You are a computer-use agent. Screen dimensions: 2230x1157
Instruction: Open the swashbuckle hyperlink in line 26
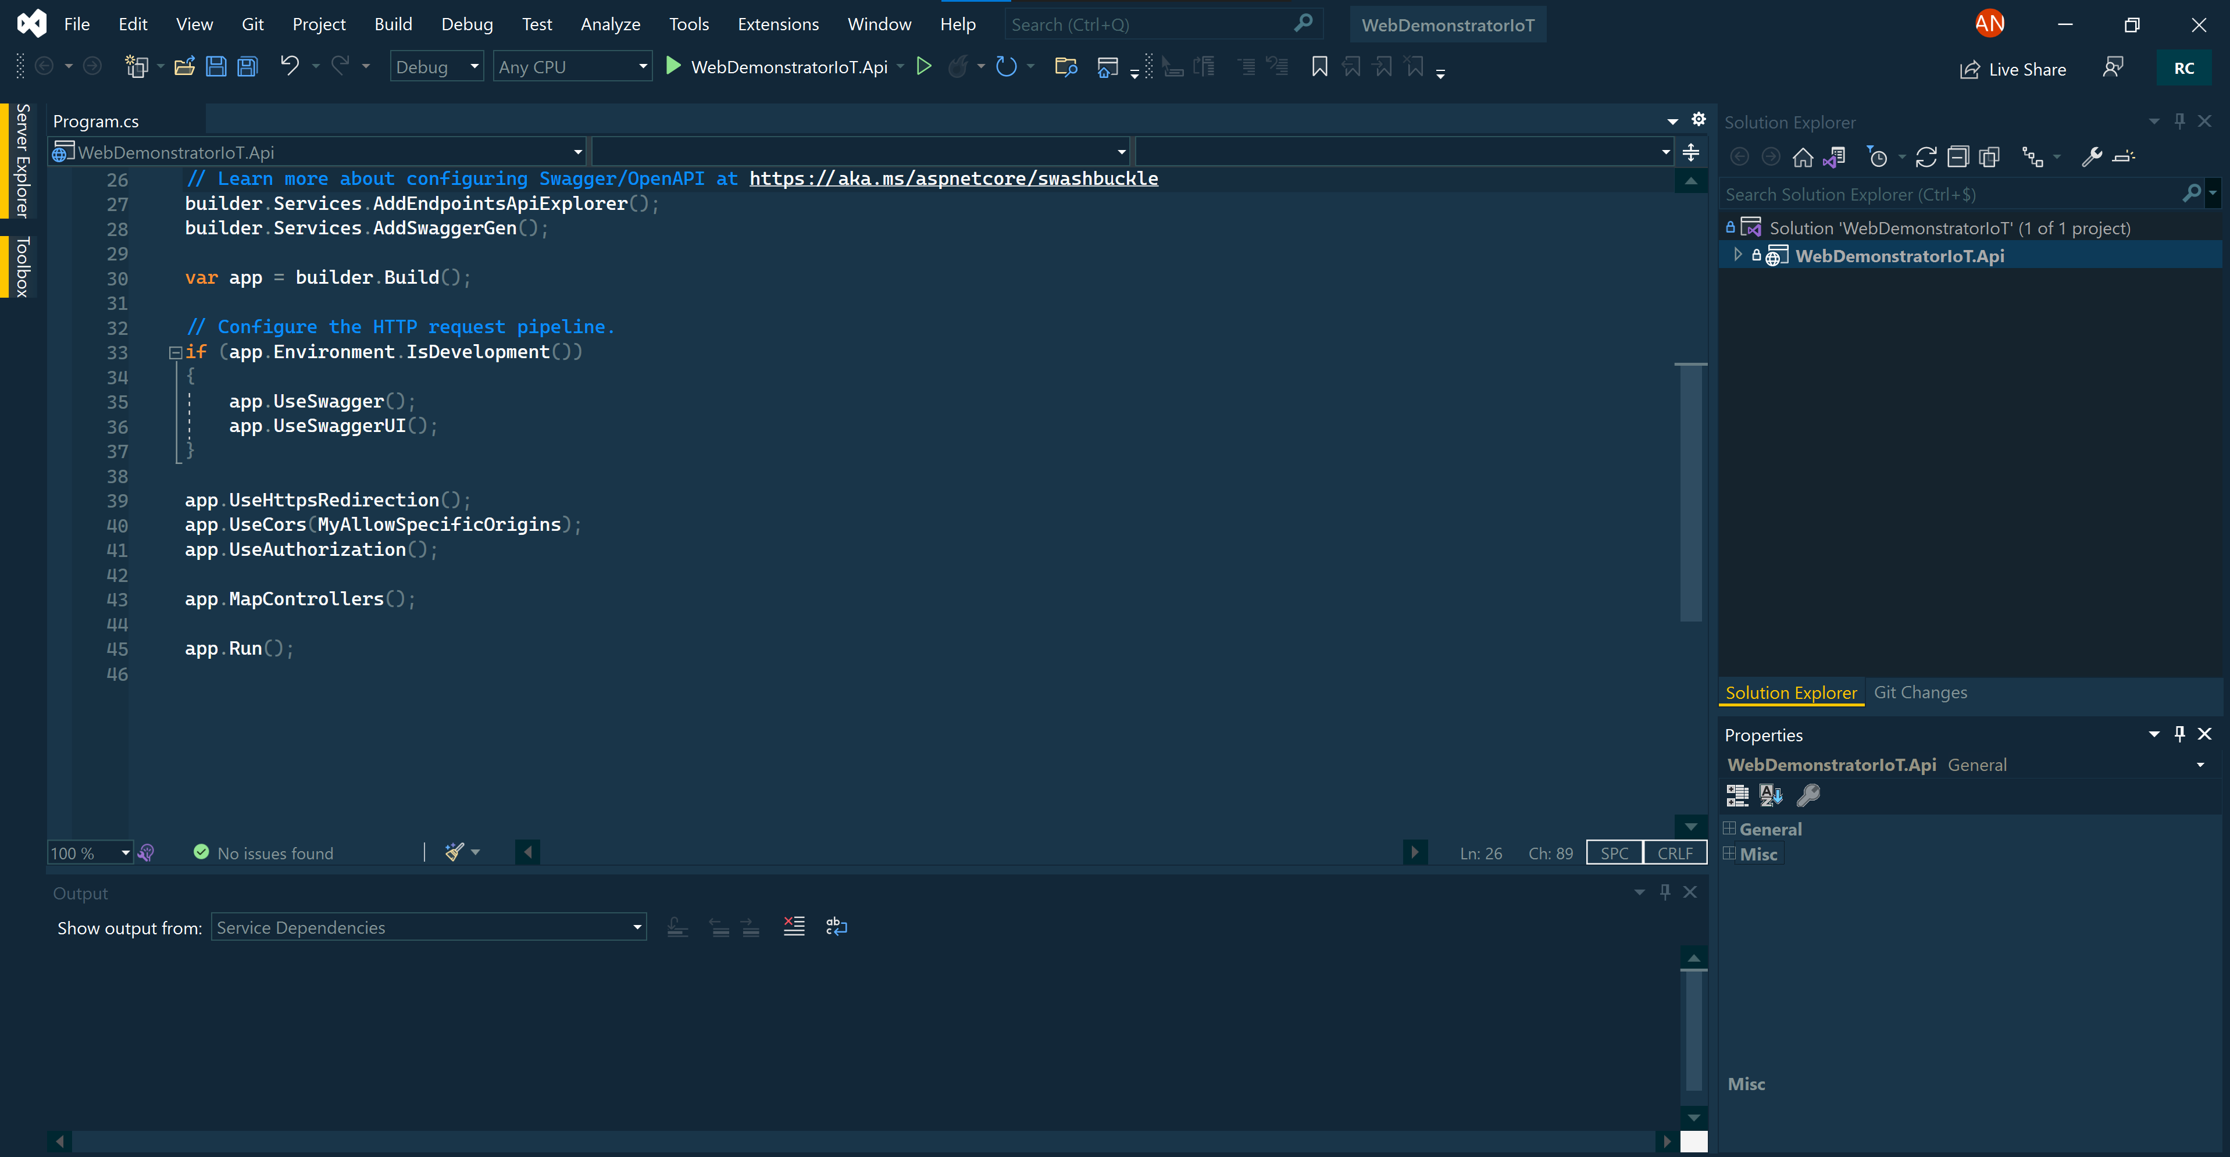pyautogui.click(x=952, y=178)
